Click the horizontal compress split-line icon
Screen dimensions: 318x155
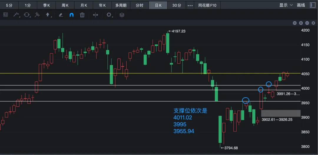95,15
